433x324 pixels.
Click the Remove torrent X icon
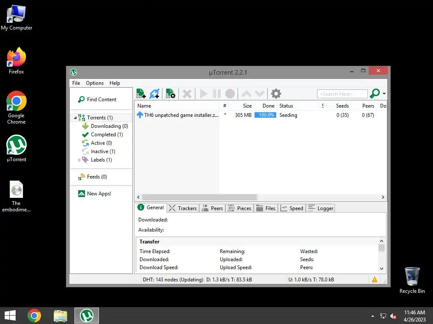(x=187, y=94)
